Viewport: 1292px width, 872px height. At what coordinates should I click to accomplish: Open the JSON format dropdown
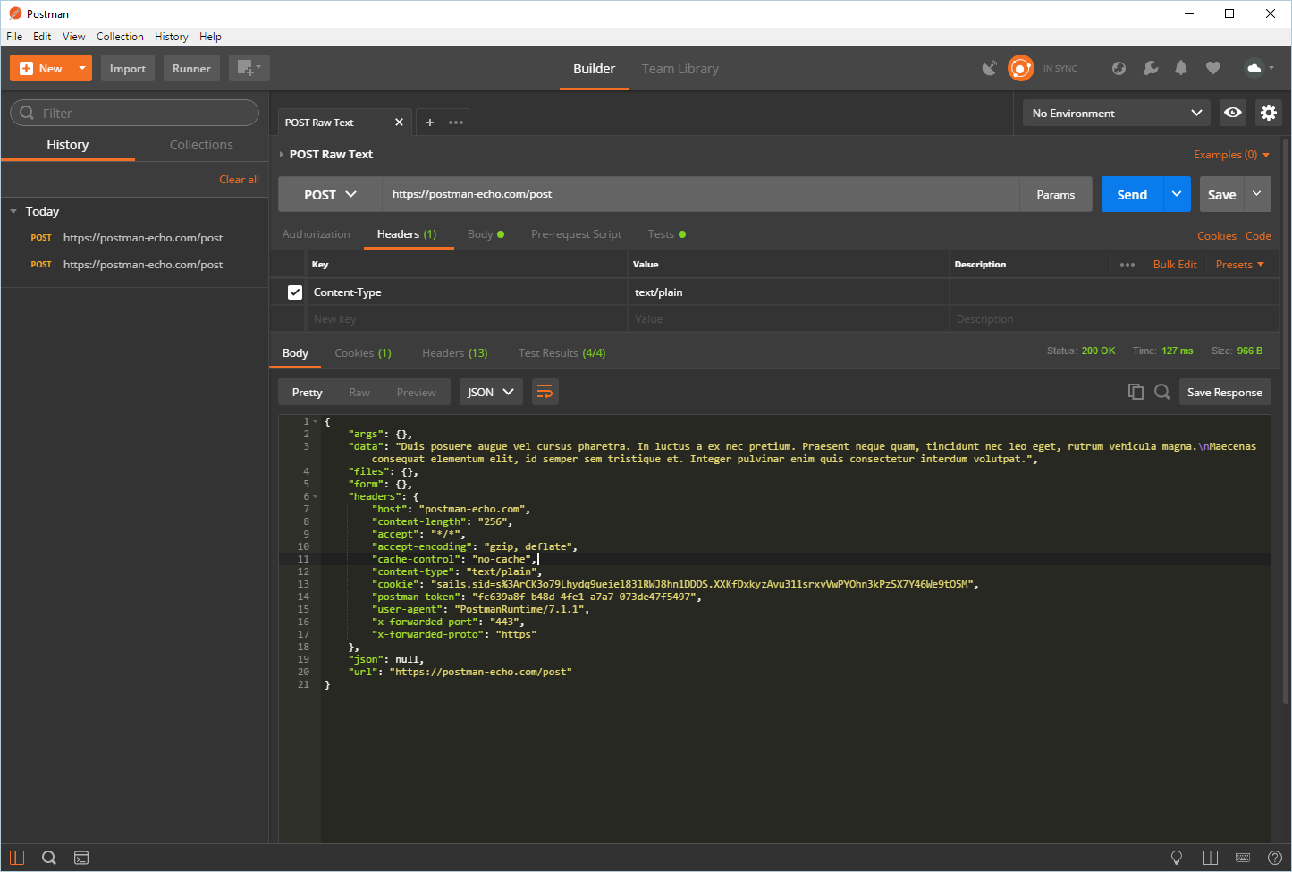(492, 392)
